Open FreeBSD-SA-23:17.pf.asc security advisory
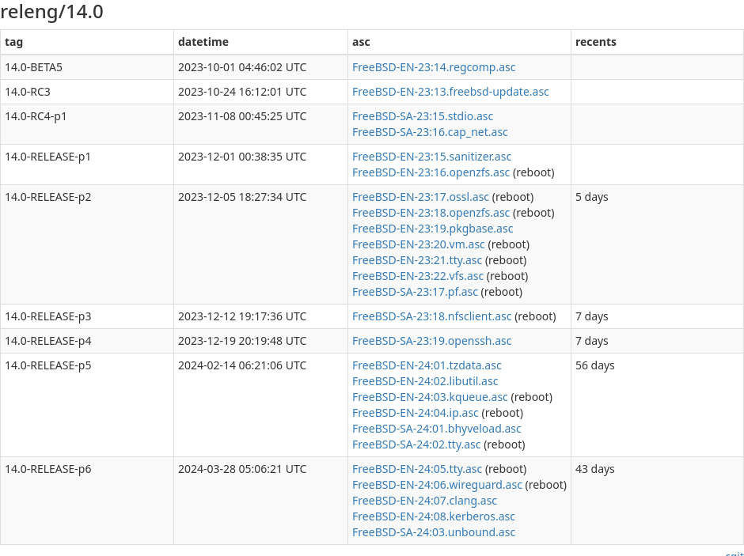The height and width of the screenshot is (556, 744). pos(415,292)
